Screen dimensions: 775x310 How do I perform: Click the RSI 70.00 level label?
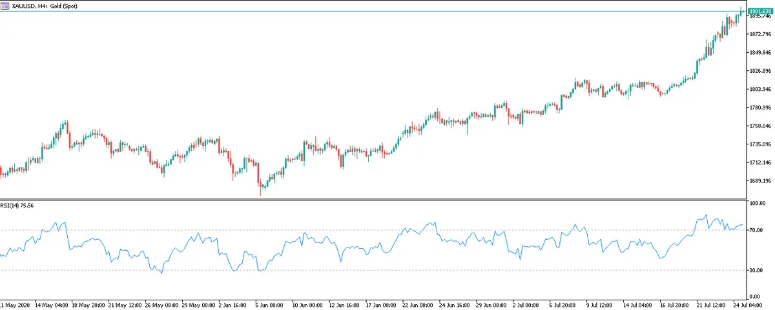[x=756, y=230]
